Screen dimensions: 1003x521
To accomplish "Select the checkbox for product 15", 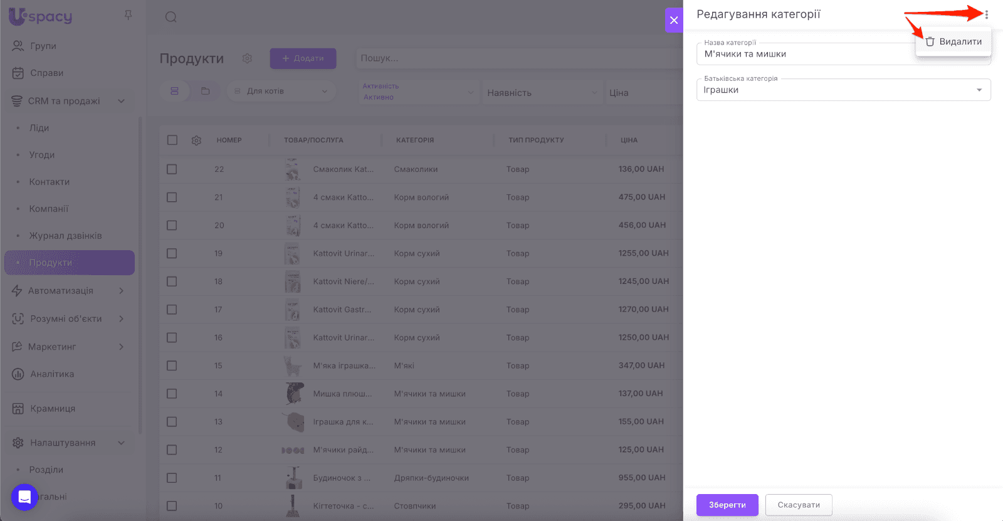I will pos(172,366).
